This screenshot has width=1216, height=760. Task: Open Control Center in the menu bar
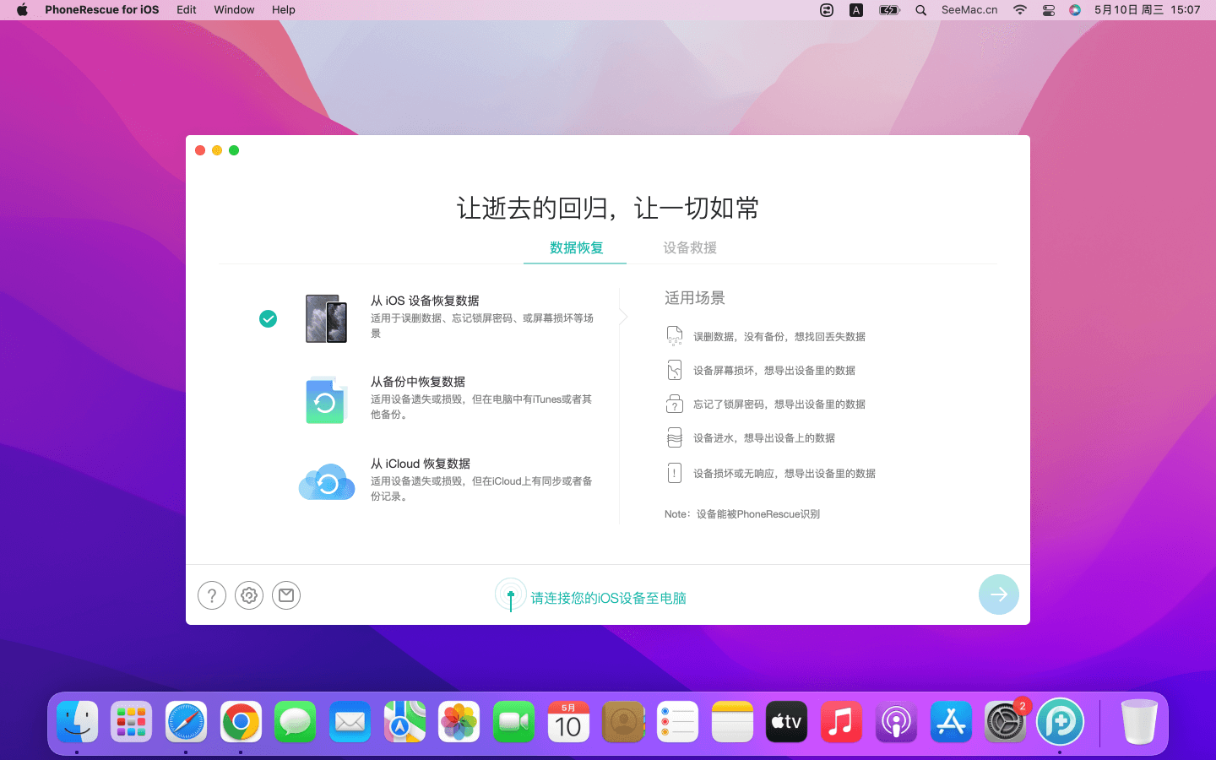1048,10
